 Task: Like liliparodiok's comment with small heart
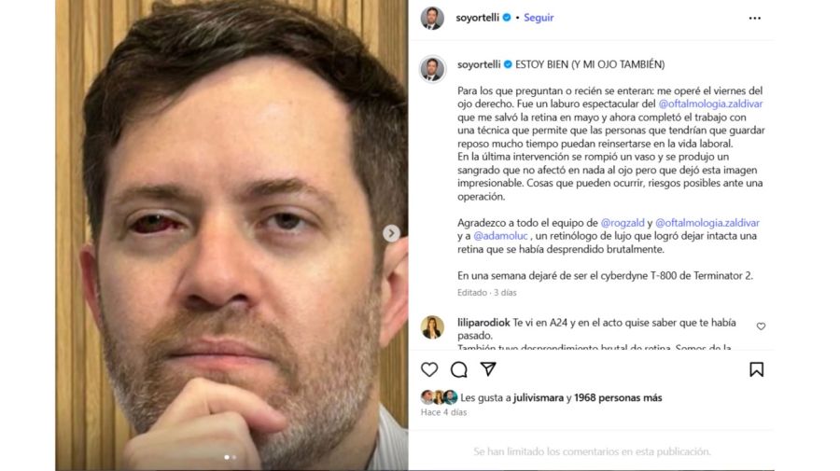[761, 326]
